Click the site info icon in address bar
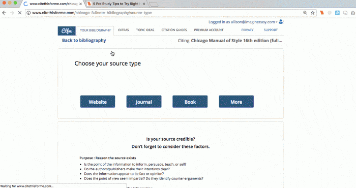 [28, 13]
